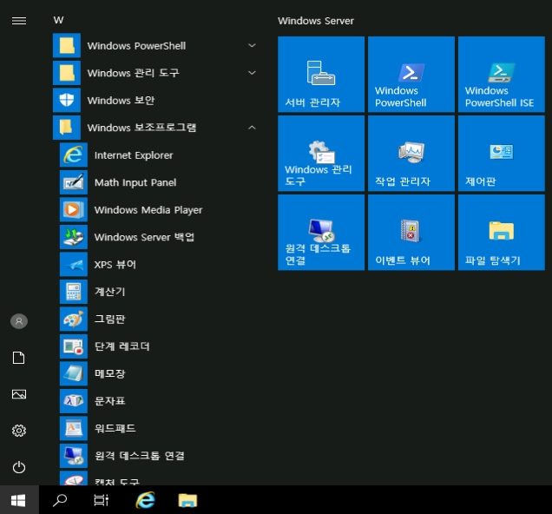The width and height of the screenshot is (552, 514).
Task: Select the 메모장 label
Action: 110,373
